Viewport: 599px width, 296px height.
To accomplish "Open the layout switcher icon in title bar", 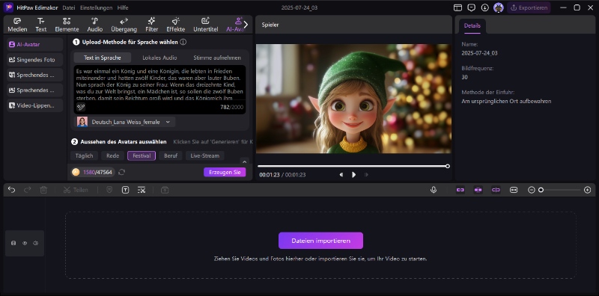I will tap(457, 7).
